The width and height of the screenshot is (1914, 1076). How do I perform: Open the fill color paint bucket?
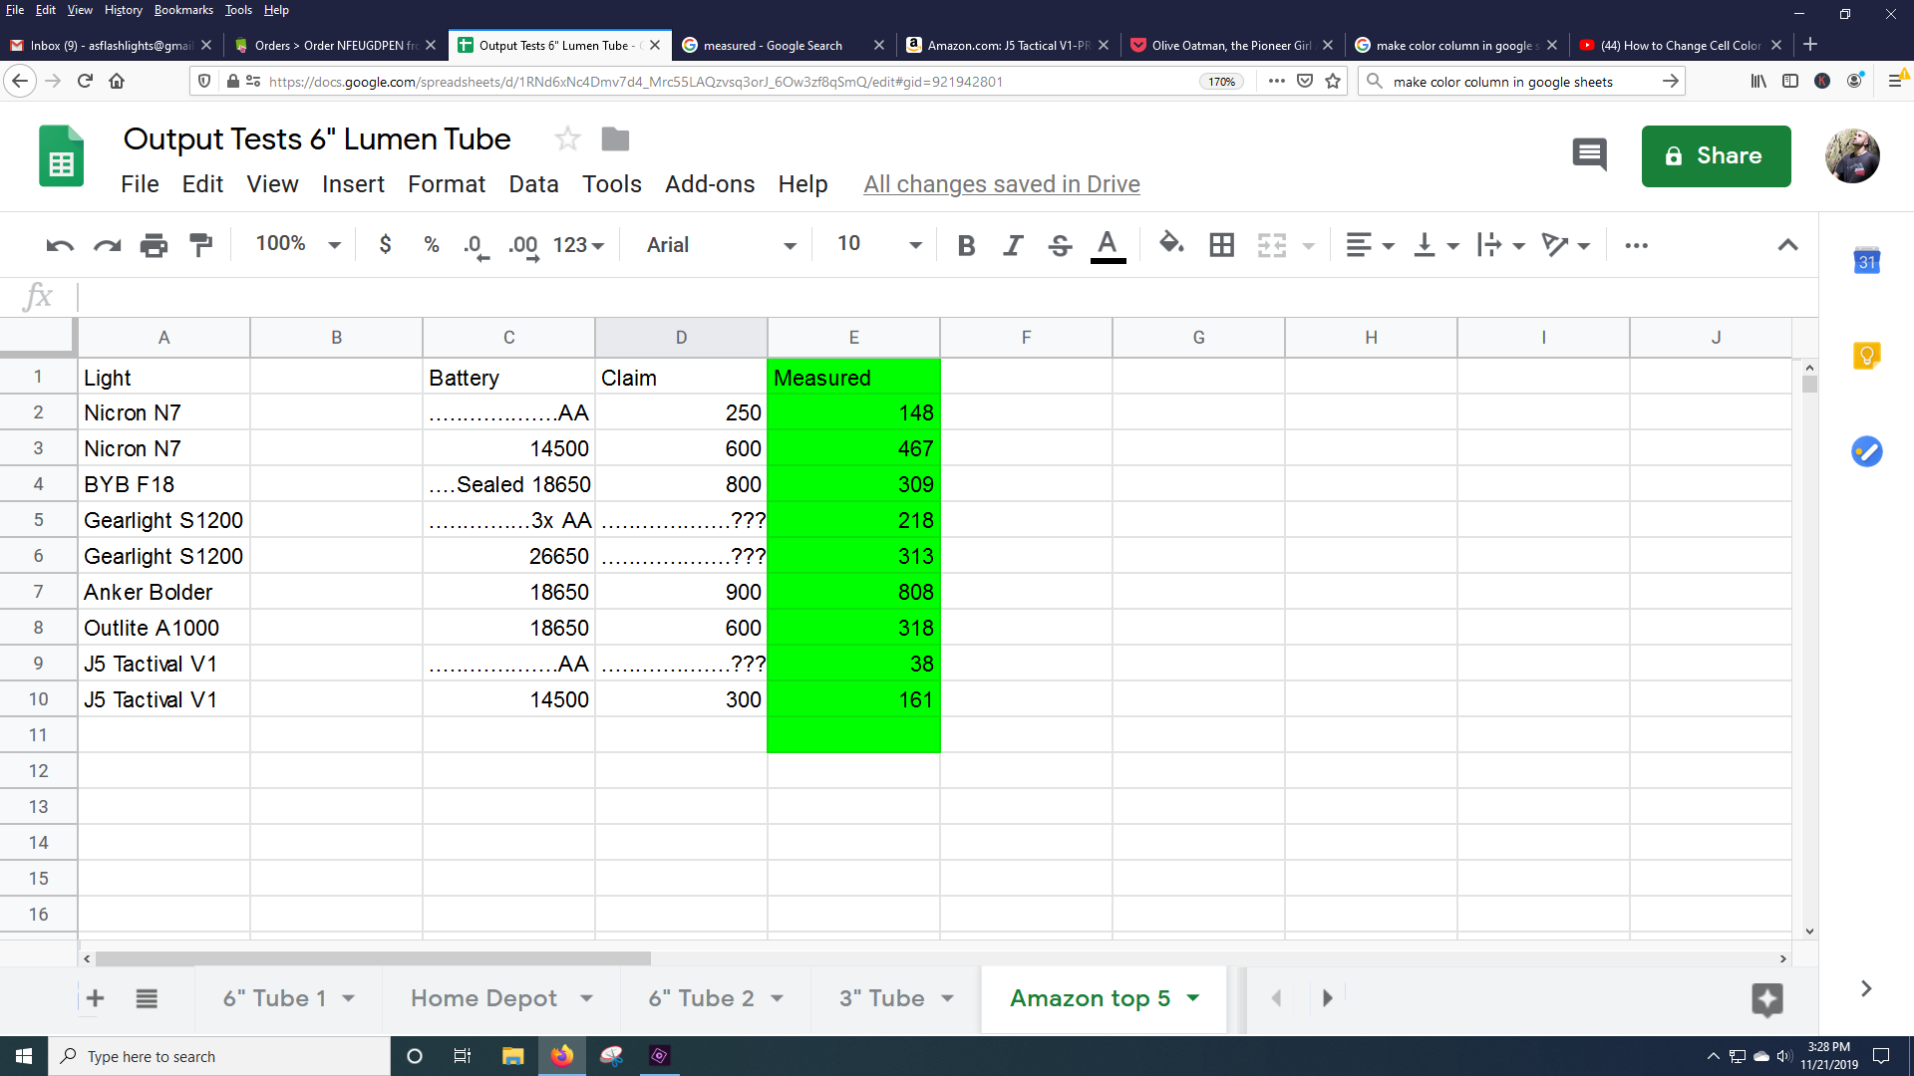[x=1171, y=244]
